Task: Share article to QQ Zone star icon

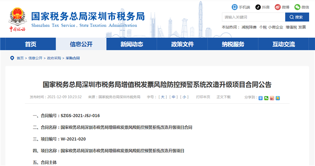Action: (x=278, y=98)
